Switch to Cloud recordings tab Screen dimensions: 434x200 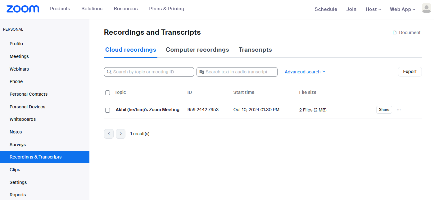tap(131, 50)
